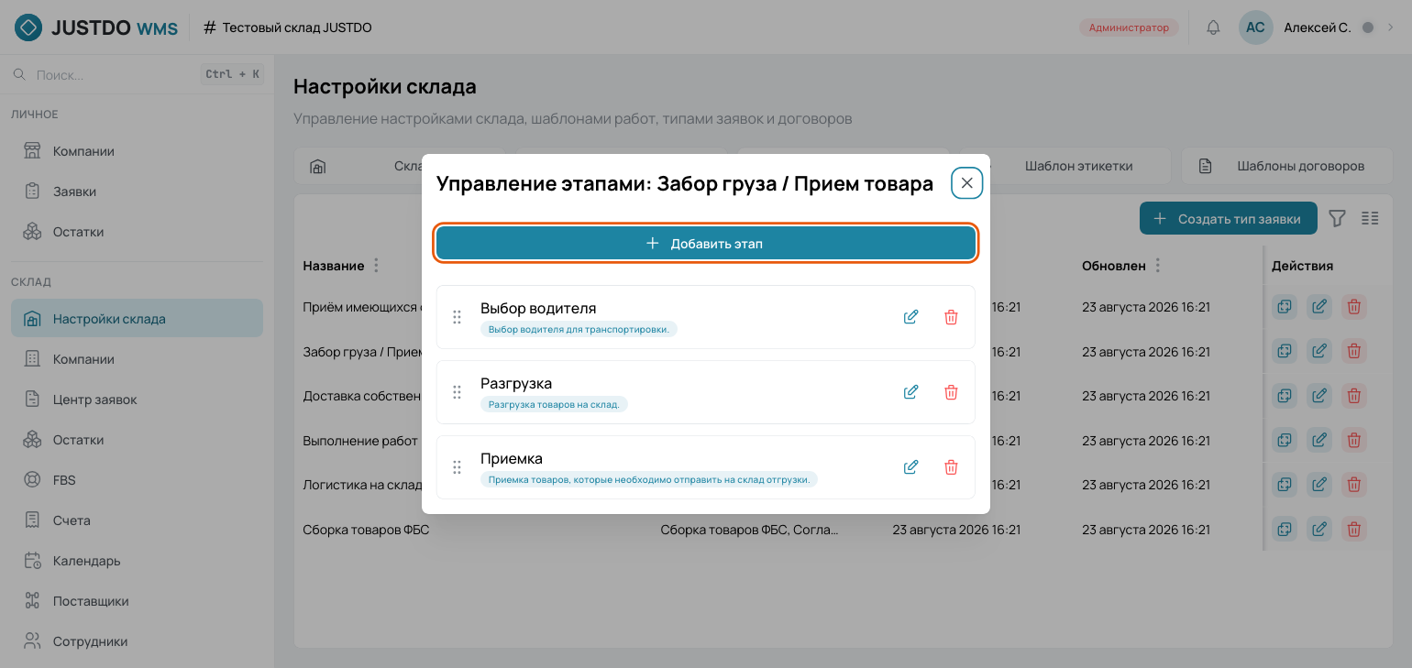1412x668 pixels.
Task: Edit the Выполнение работ row type
Action: (x=1319, y=440)
